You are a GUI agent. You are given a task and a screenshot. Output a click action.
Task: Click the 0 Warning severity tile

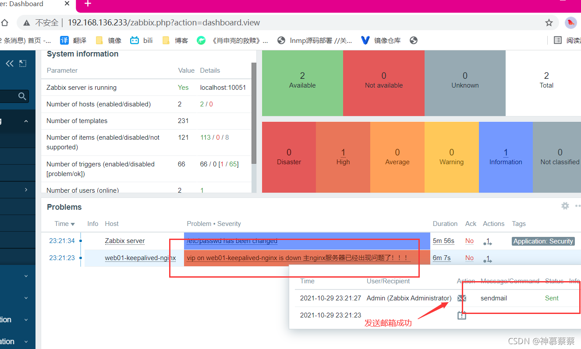[452, 157]
